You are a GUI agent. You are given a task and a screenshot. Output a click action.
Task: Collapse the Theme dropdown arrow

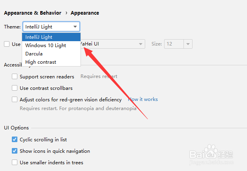tap(75, 27)
